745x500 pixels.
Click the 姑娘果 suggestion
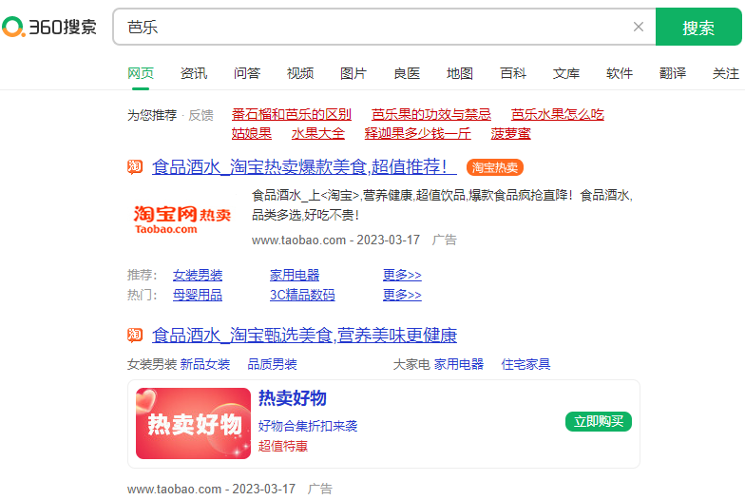(251, 133)
